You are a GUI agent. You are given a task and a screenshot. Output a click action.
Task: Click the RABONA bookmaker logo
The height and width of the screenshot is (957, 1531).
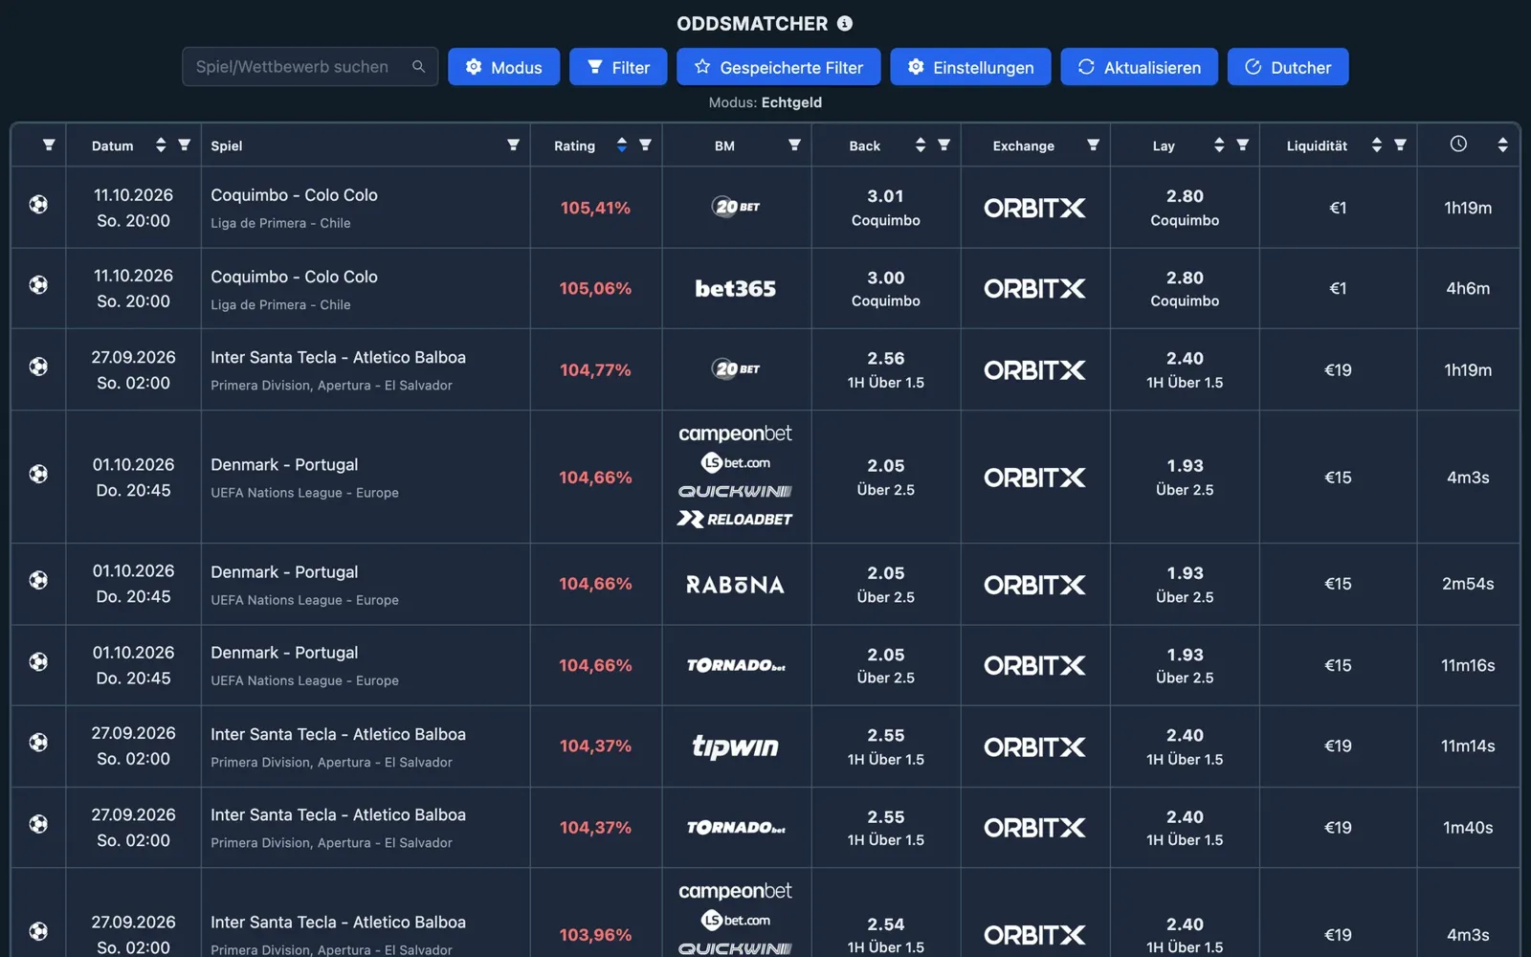coord(735,585)
